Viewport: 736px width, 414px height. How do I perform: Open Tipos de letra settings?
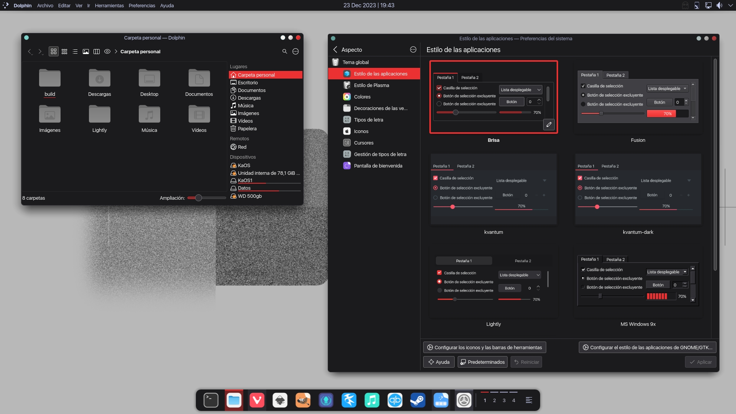[x=374, y=120]
